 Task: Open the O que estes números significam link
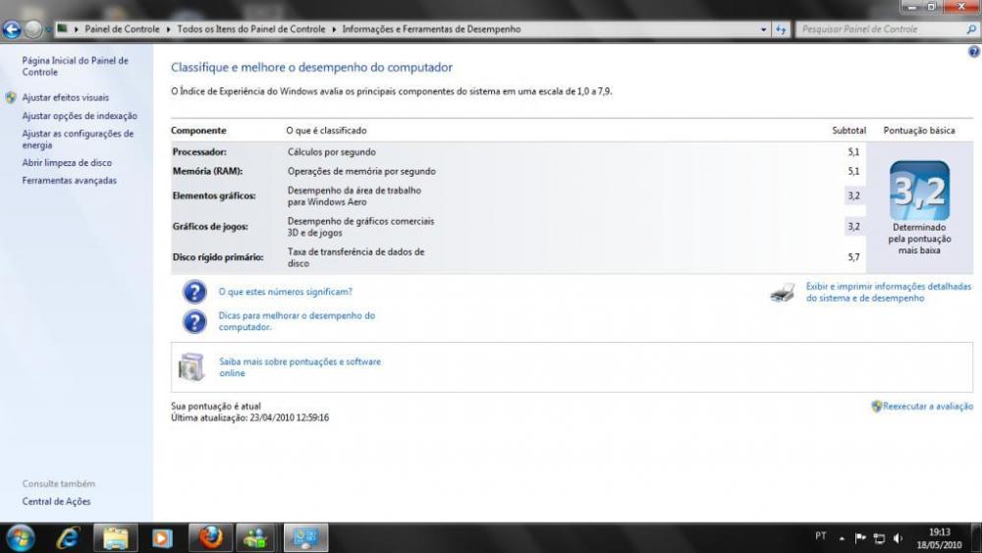[x=285, y=292]
